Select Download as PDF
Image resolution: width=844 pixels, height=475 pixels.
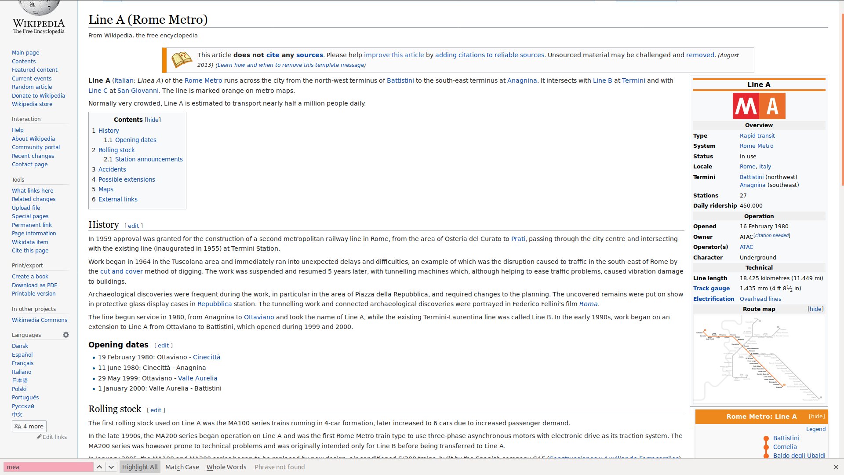coord(34,285)
